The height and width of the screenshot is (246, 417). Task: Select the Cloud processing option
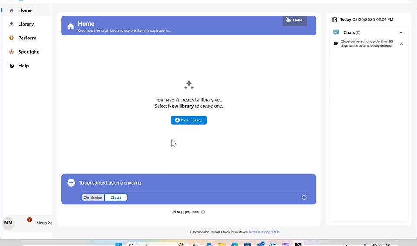(x=116, y=198)
